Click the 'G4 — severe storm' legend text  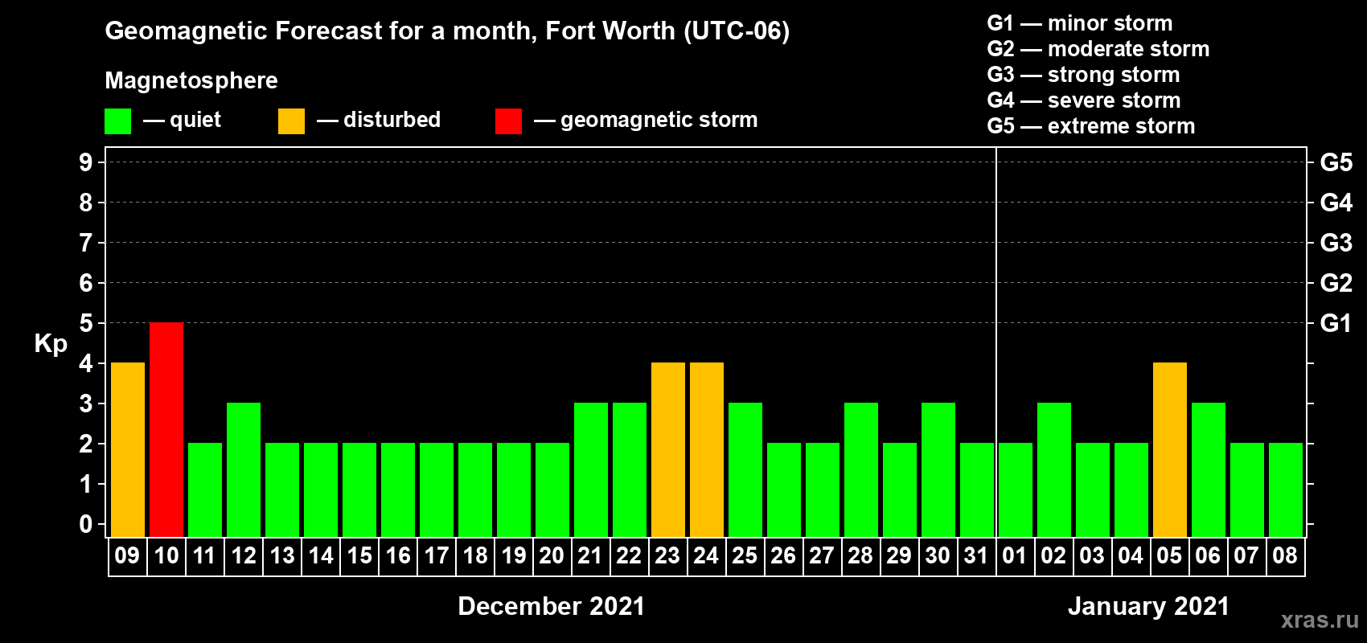[x=1084, y=100]
